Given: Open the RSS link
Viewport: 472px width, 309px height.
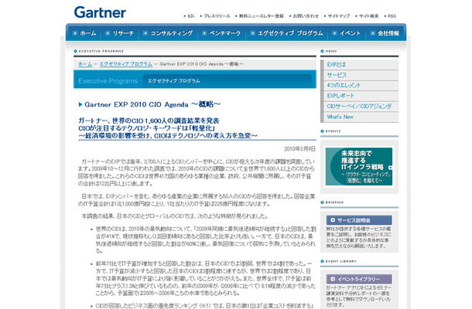Looking at the screenshot, I should (x=392, y=16).
